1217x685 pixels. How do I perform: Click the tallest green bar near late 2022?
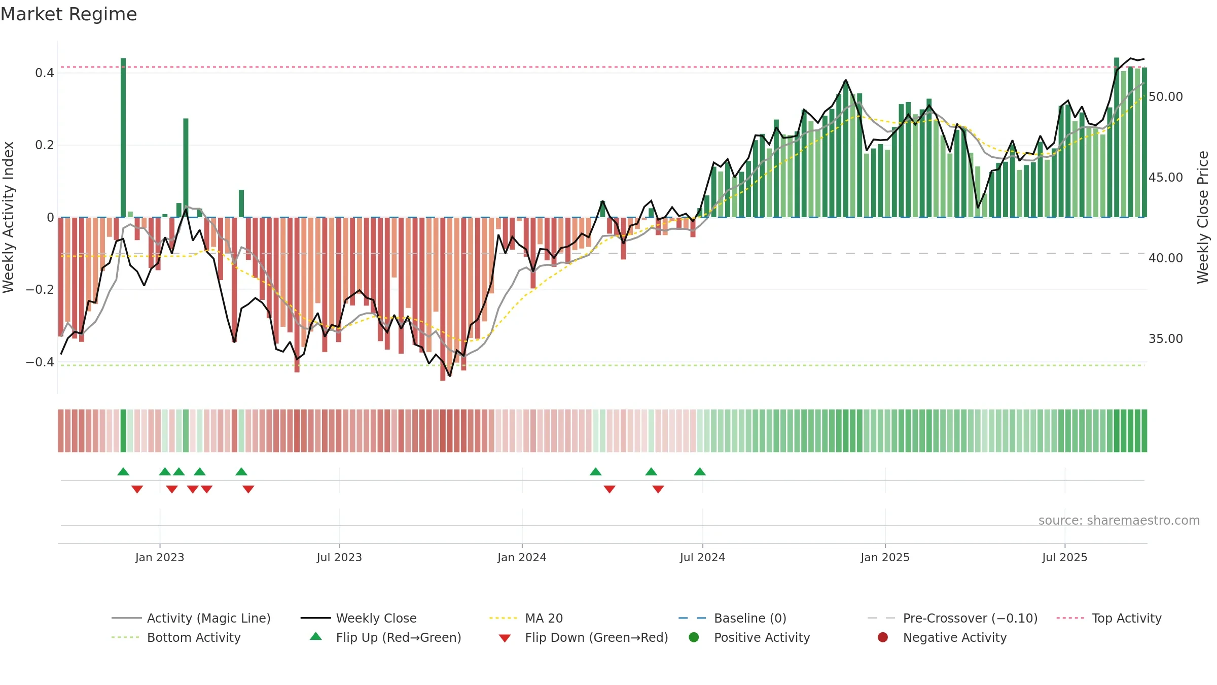point(123,138)
